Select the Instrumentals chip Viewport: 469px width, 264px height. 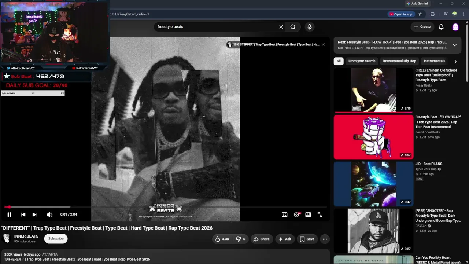[x=434, y=61]
